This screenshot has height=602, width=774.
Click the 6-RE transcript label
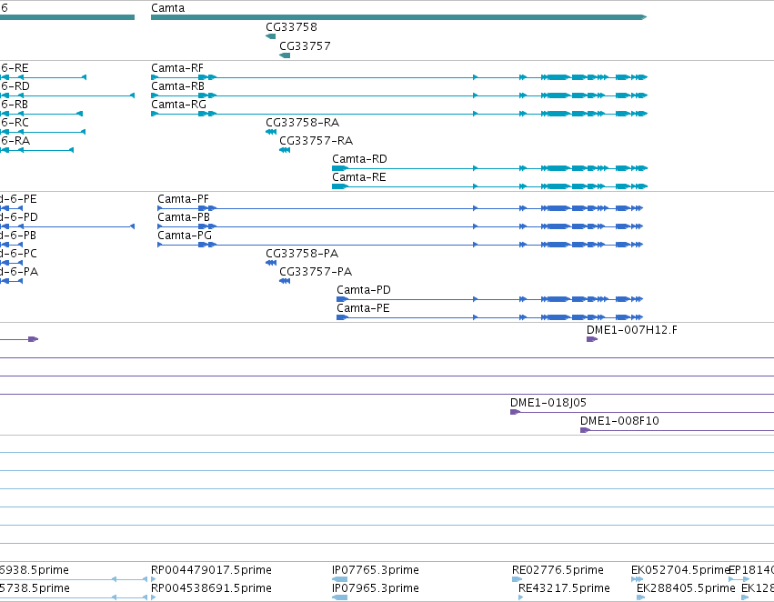coord(15,68)
